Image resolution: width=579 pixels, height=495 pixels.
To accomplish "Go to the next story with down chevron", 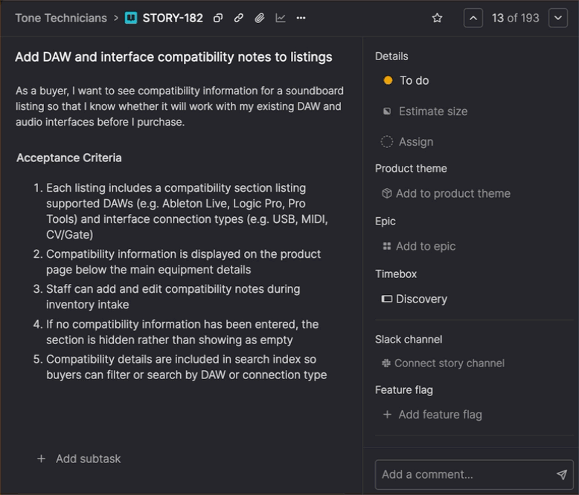I will pos(558,18).
